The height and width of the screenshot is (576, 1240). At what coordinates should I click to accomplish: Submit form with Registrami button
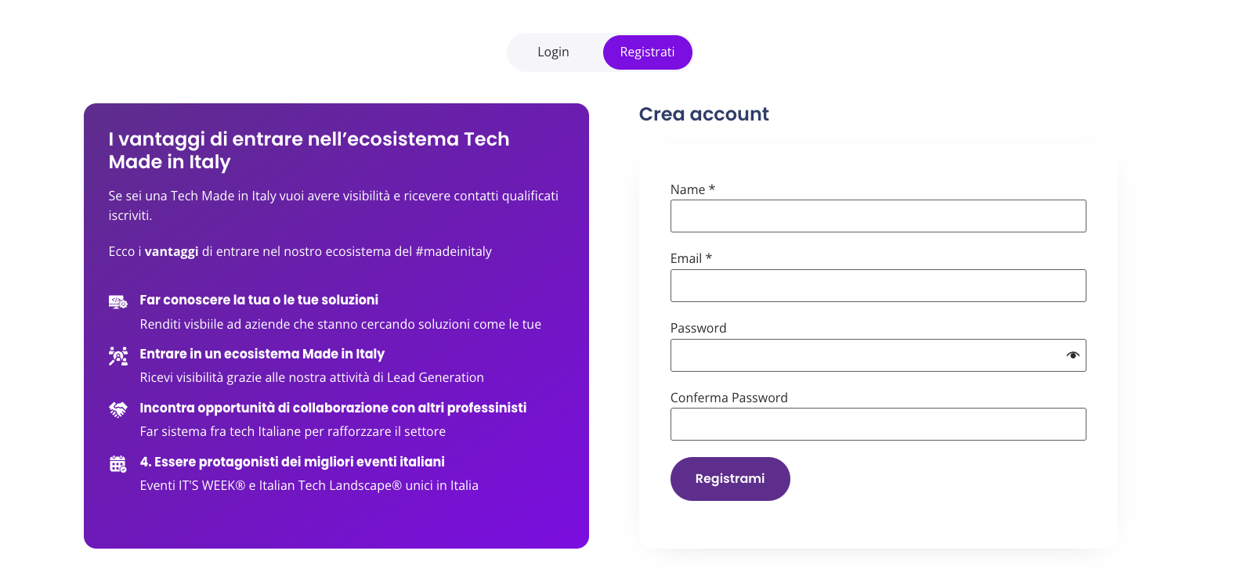pos(730,479)
